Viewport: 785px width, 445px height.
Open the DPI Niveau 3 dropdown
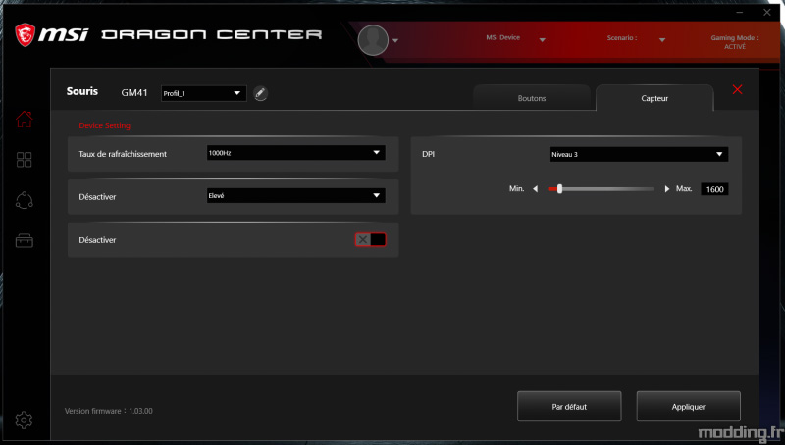[x=639, y=154]
